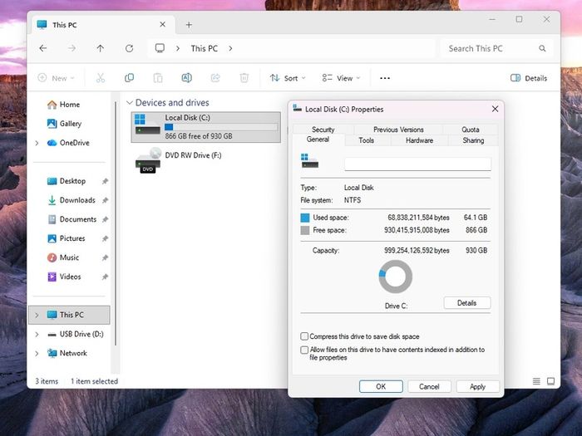This screenshot has height=436, width=582.
Task: Refresh the This PC view
Action: 129,48
